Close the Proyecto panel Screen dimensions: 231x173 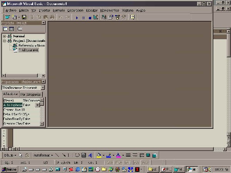pyautogui.click(x=44, y=23)
